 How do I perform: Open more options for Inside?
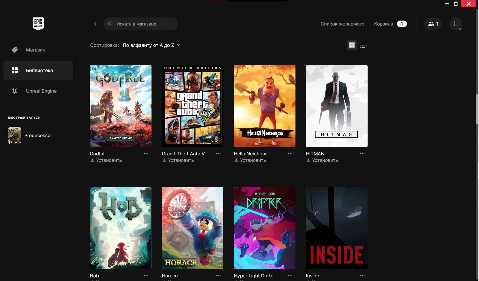[x=362, y=276]
